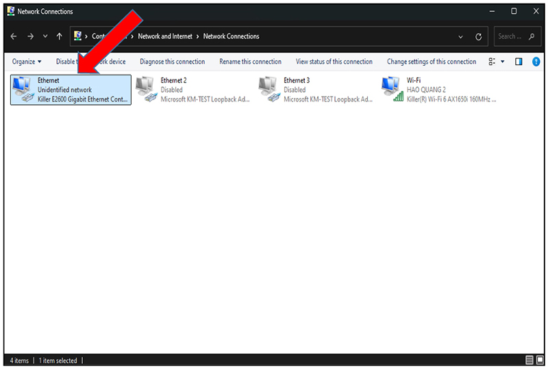Image resolution: width=548 pixels, height=370 pixels.
Task: Open the Organize menu
Action: [27, 62]
